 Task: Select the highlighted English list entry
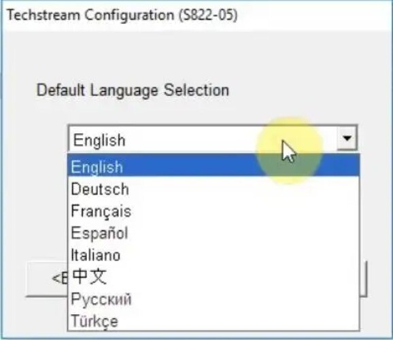pyautogui.click(x=213, y=165)
